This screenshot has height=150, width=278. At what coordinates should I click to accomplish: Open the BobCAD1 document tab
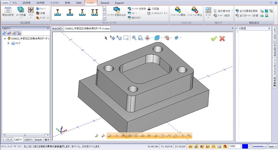coord(57,29)
